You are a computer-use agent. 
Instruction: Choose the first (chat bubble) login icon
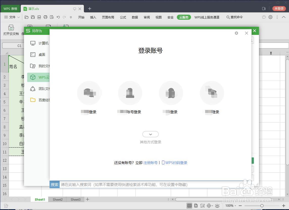click(x=89, y=93)
